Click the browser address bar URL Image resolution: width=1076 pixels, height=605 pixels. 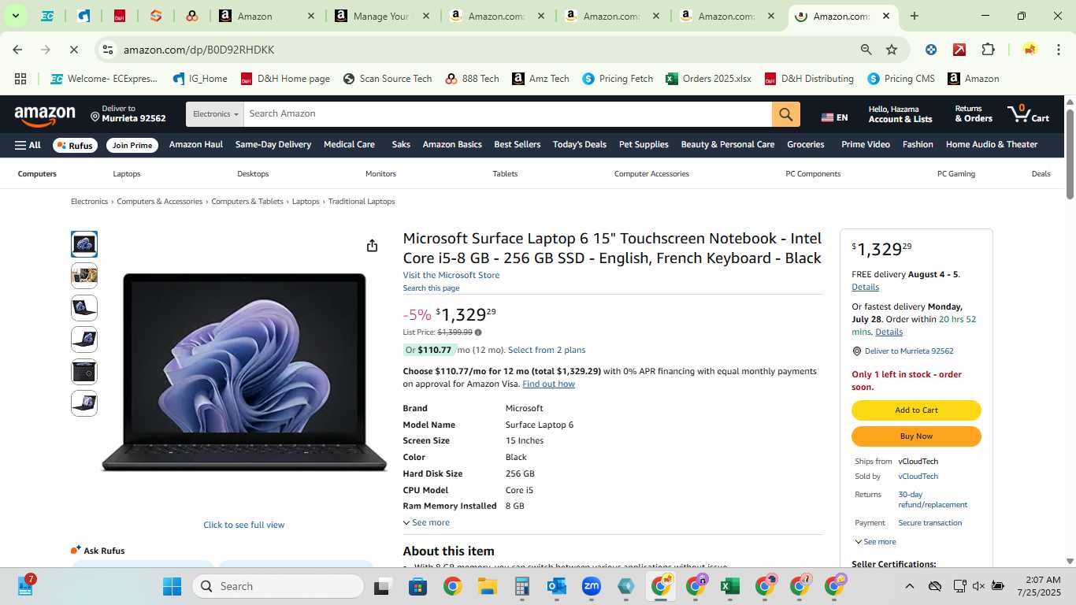click(199, 50)
